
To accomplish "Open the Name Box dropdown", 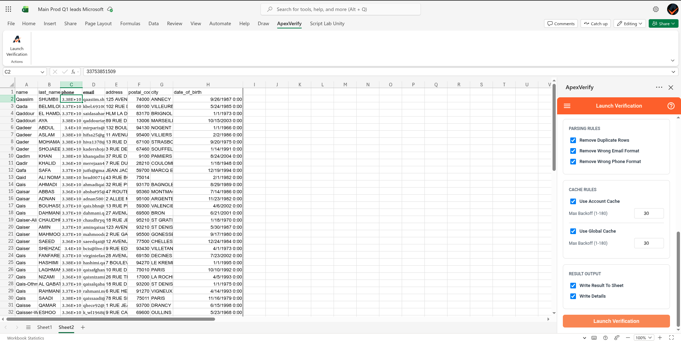I will click(42, 72).
